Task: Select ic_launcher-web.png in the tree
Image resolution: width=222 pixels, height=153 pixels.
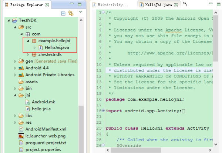Action: [46, 136]
